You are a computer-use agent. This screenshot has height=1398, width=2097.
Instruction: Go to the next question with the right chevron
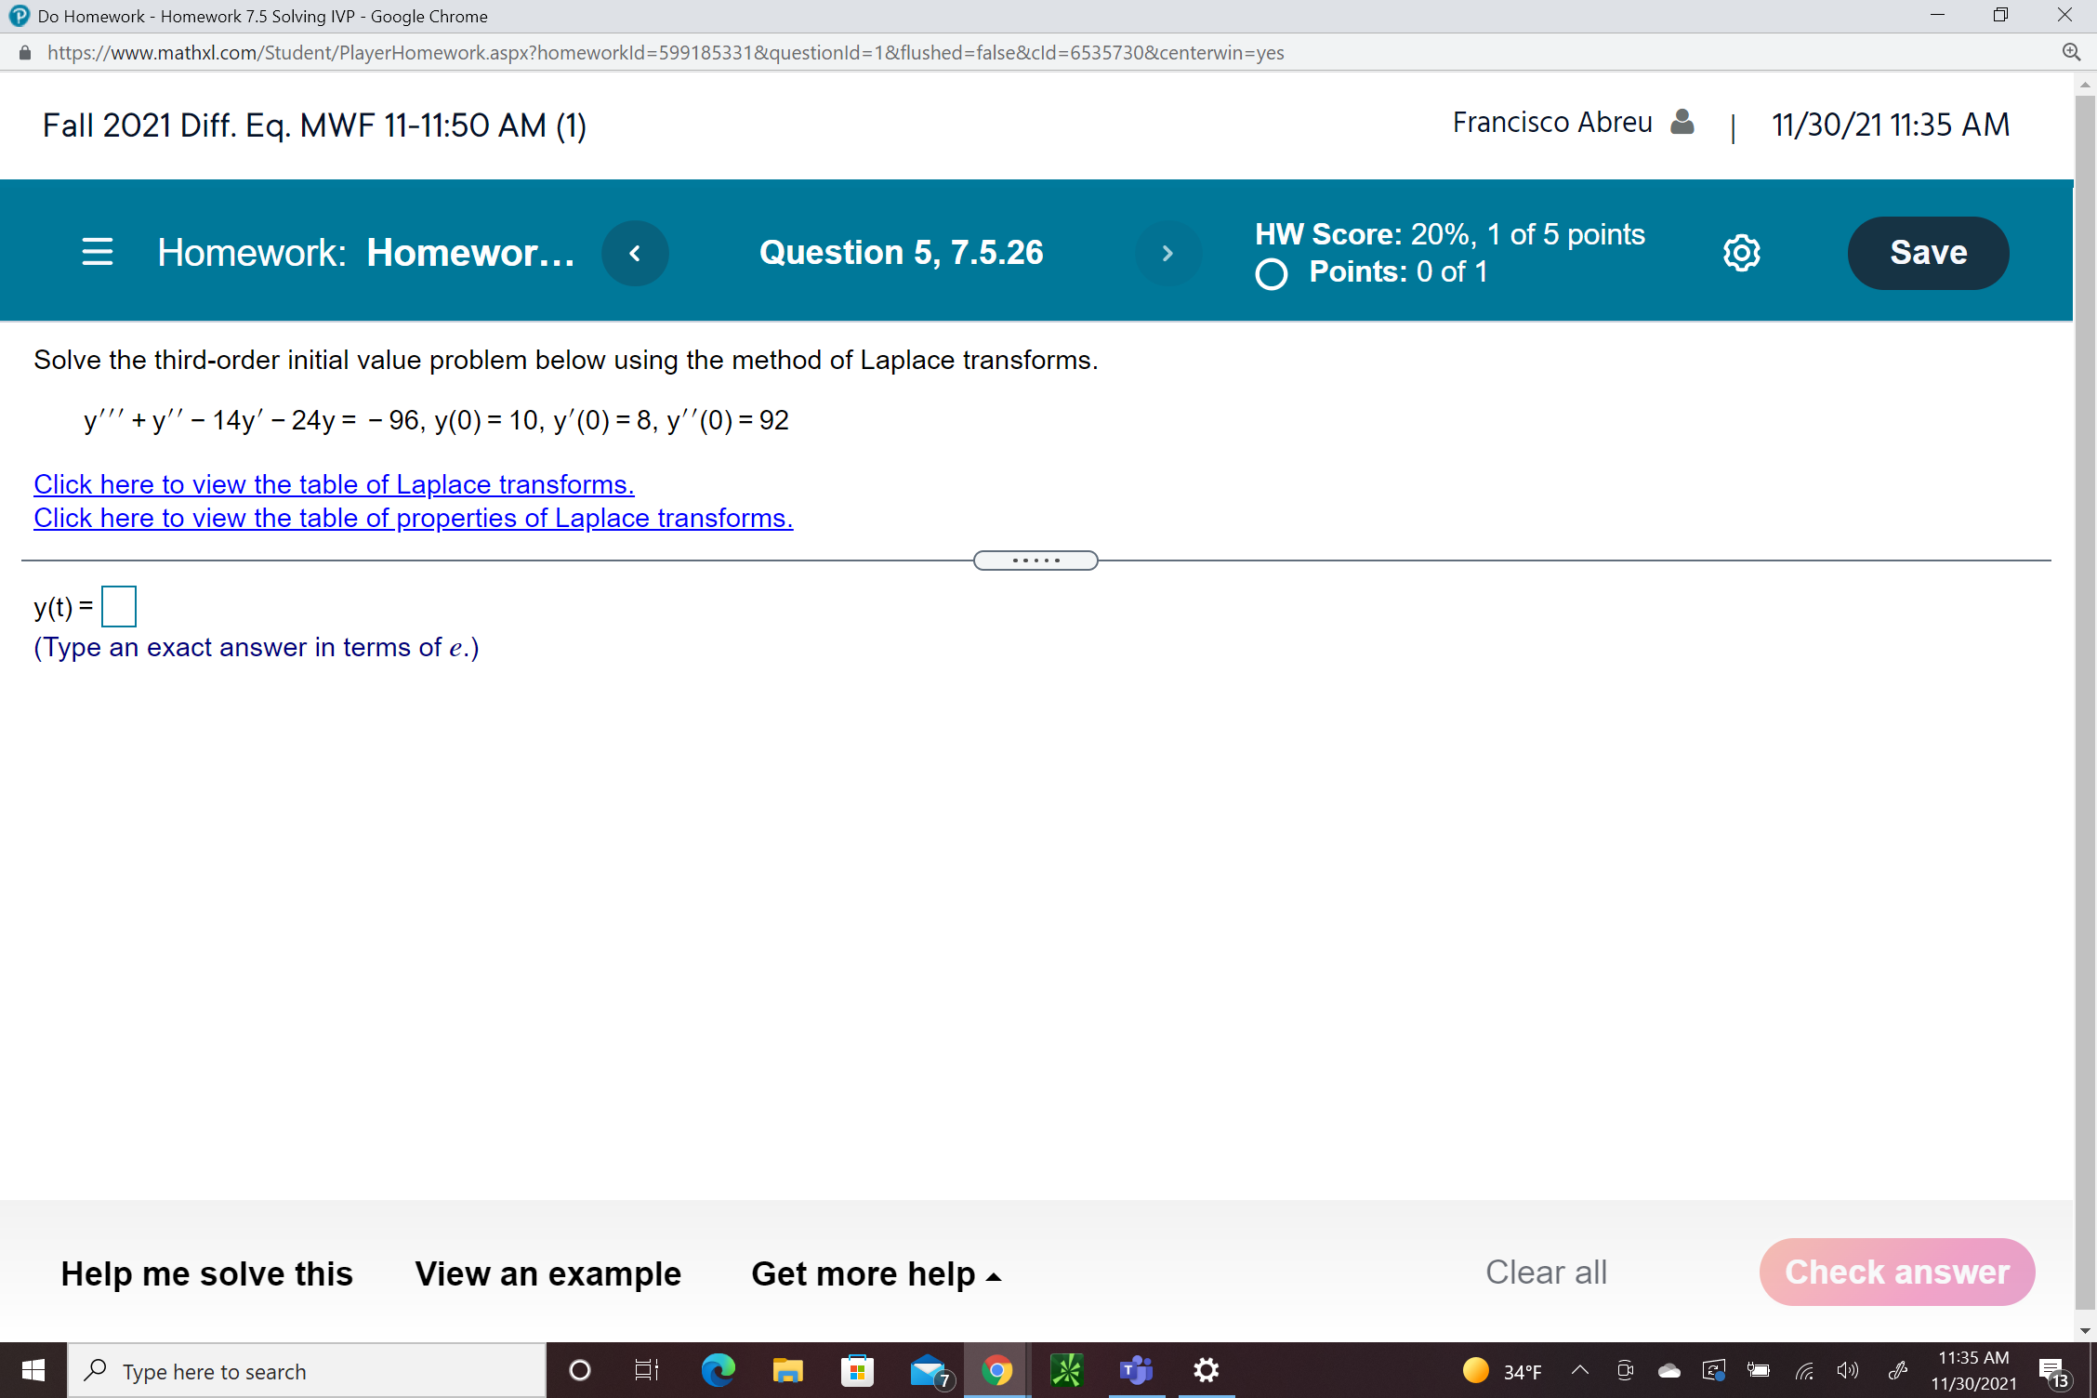click(x=1167, y=252)
